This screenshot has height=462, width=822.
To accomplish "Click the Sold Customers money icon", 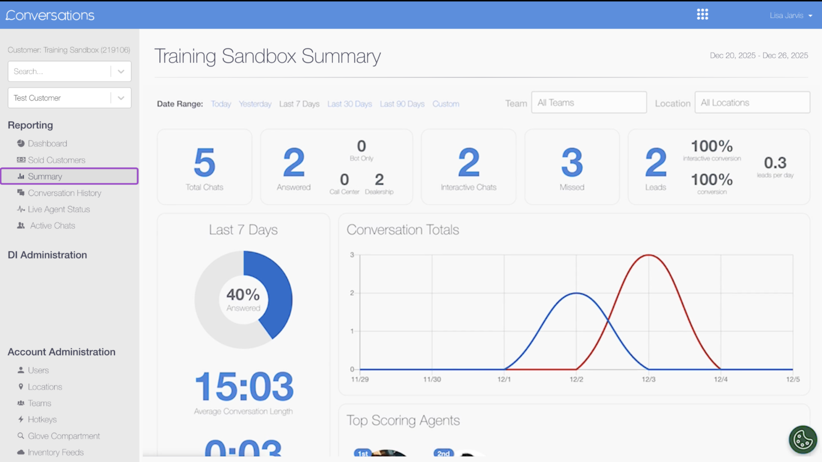I will pos(21,160).
